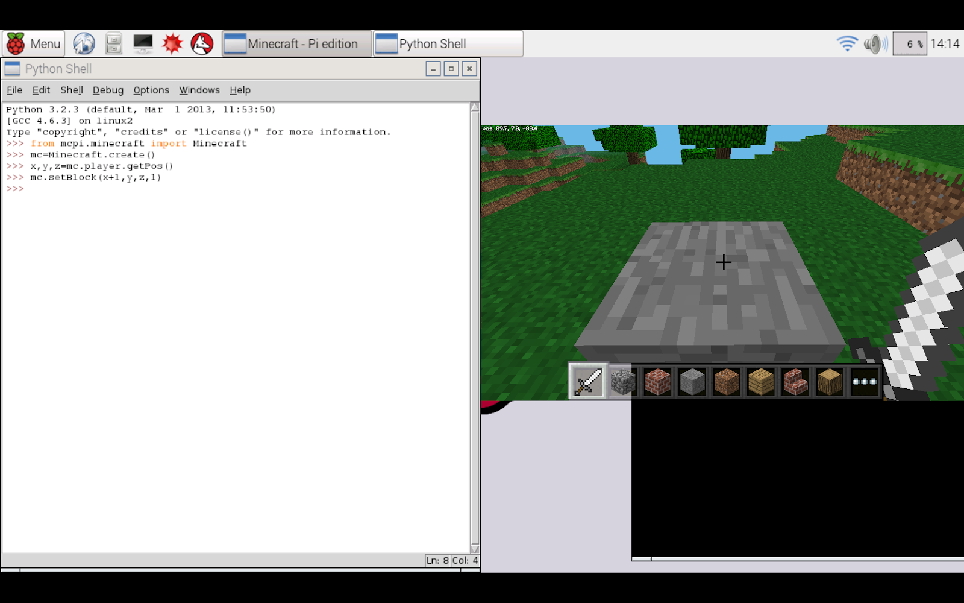Click the Python Shell scrollbar down arrow

tap(475, 548)
